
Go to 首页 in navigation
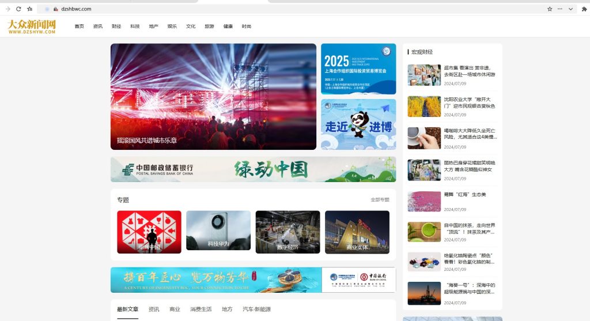coord(79,27)
